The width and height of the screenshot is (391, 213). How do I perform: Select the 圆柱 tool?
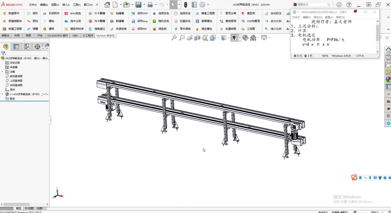pos(32,21)
